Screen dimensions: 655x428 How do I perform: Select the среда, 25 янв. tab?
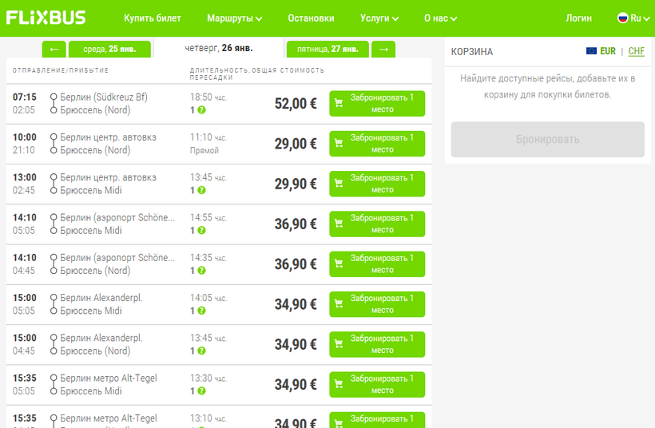click(109, 50)
